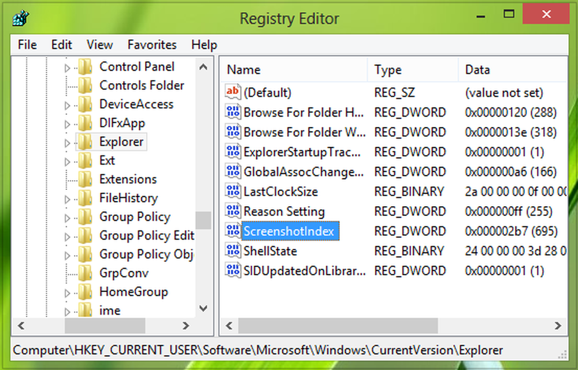Image resolution: width=578 pixels, height=370 pixels.
Task: Select the ShellState value name
Action: [x=270, y=251]
